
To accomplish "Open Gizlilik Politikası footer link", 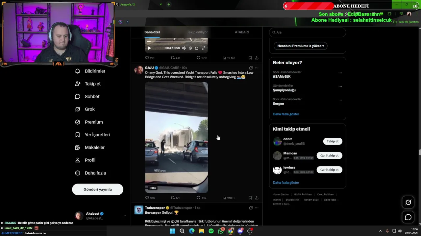I will (303, 194).
